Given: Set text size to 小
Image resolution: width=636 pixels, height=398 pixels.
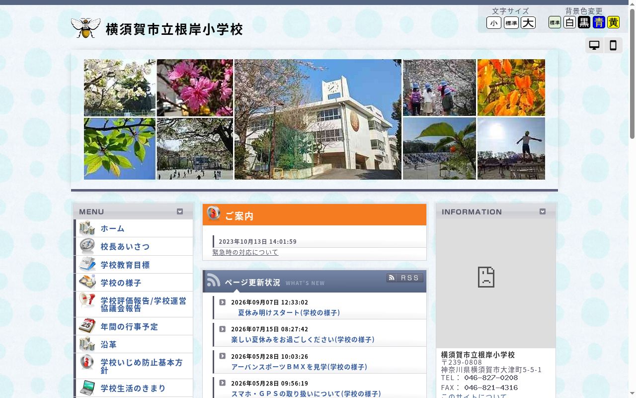Looking at the screenshot, I should point(494,23).
